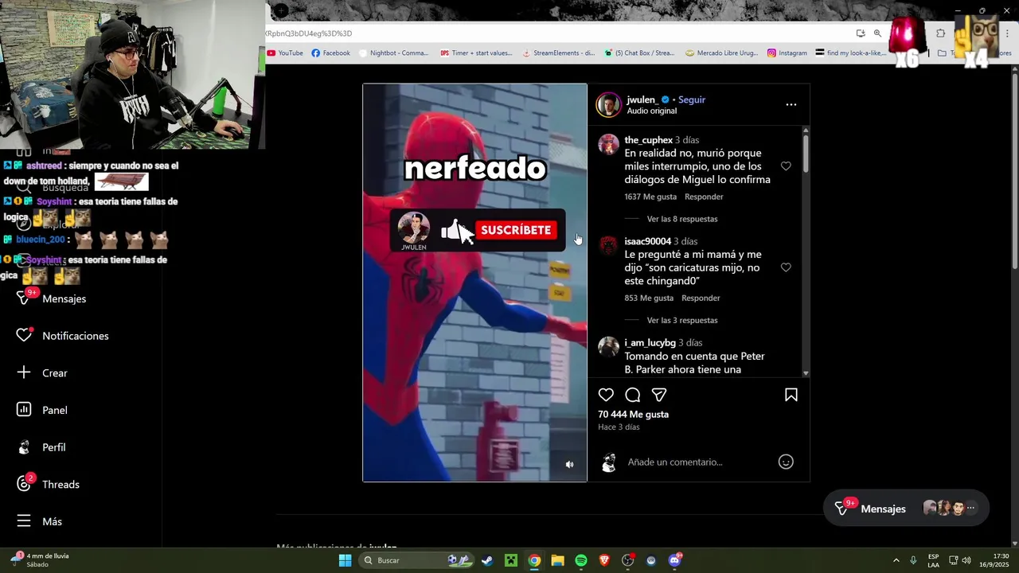
Task: Share the post with the paper plane icon
Action: pyautogui.click(x=659, y=395)
